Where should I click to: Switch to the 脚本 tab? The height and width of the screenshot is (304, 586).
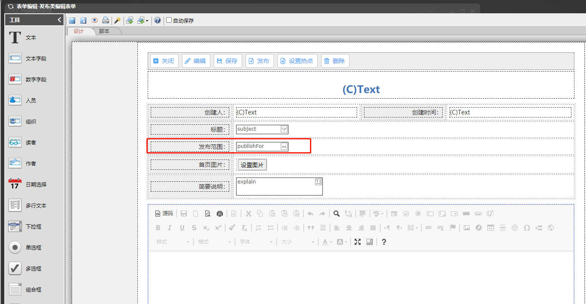[104, 31]
